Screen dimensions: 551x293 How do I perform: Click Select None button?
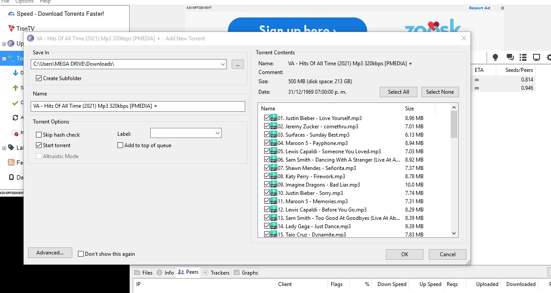tap(440, 92)
